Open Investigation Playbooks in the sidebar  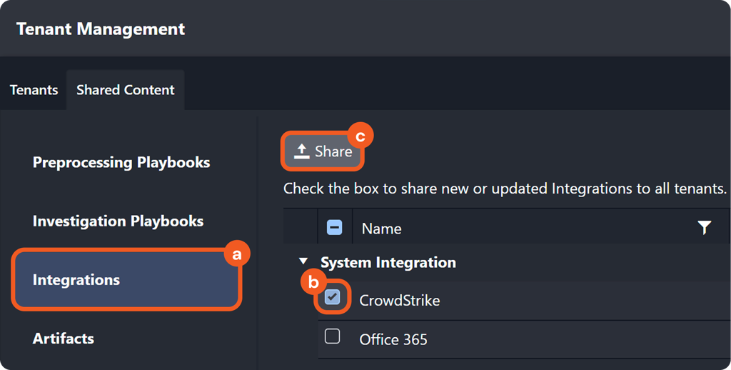pos(118,221)
